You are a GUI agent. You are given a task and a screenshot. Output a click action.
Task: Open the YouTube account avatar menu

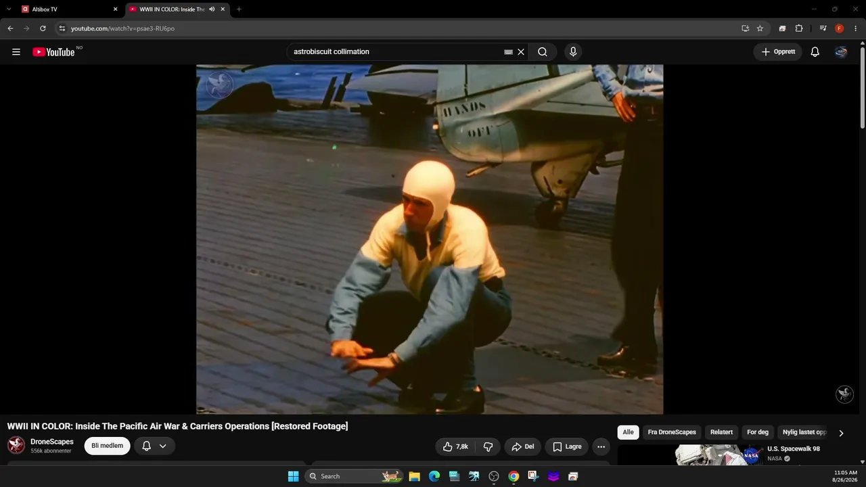[841, 52]
